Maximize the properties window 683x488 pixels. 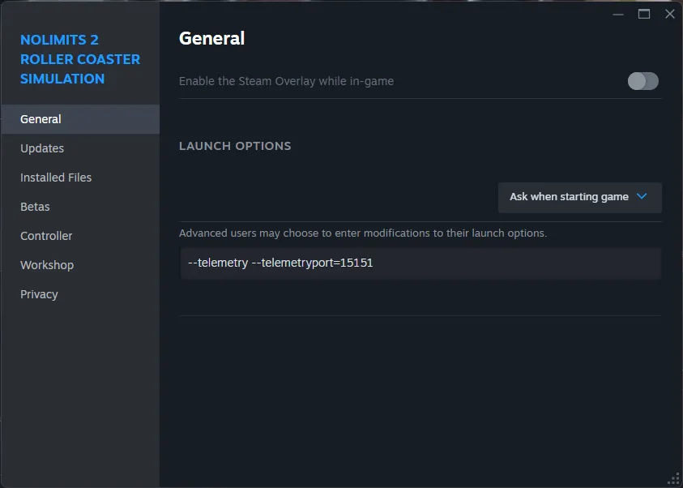tap(644, 15)
